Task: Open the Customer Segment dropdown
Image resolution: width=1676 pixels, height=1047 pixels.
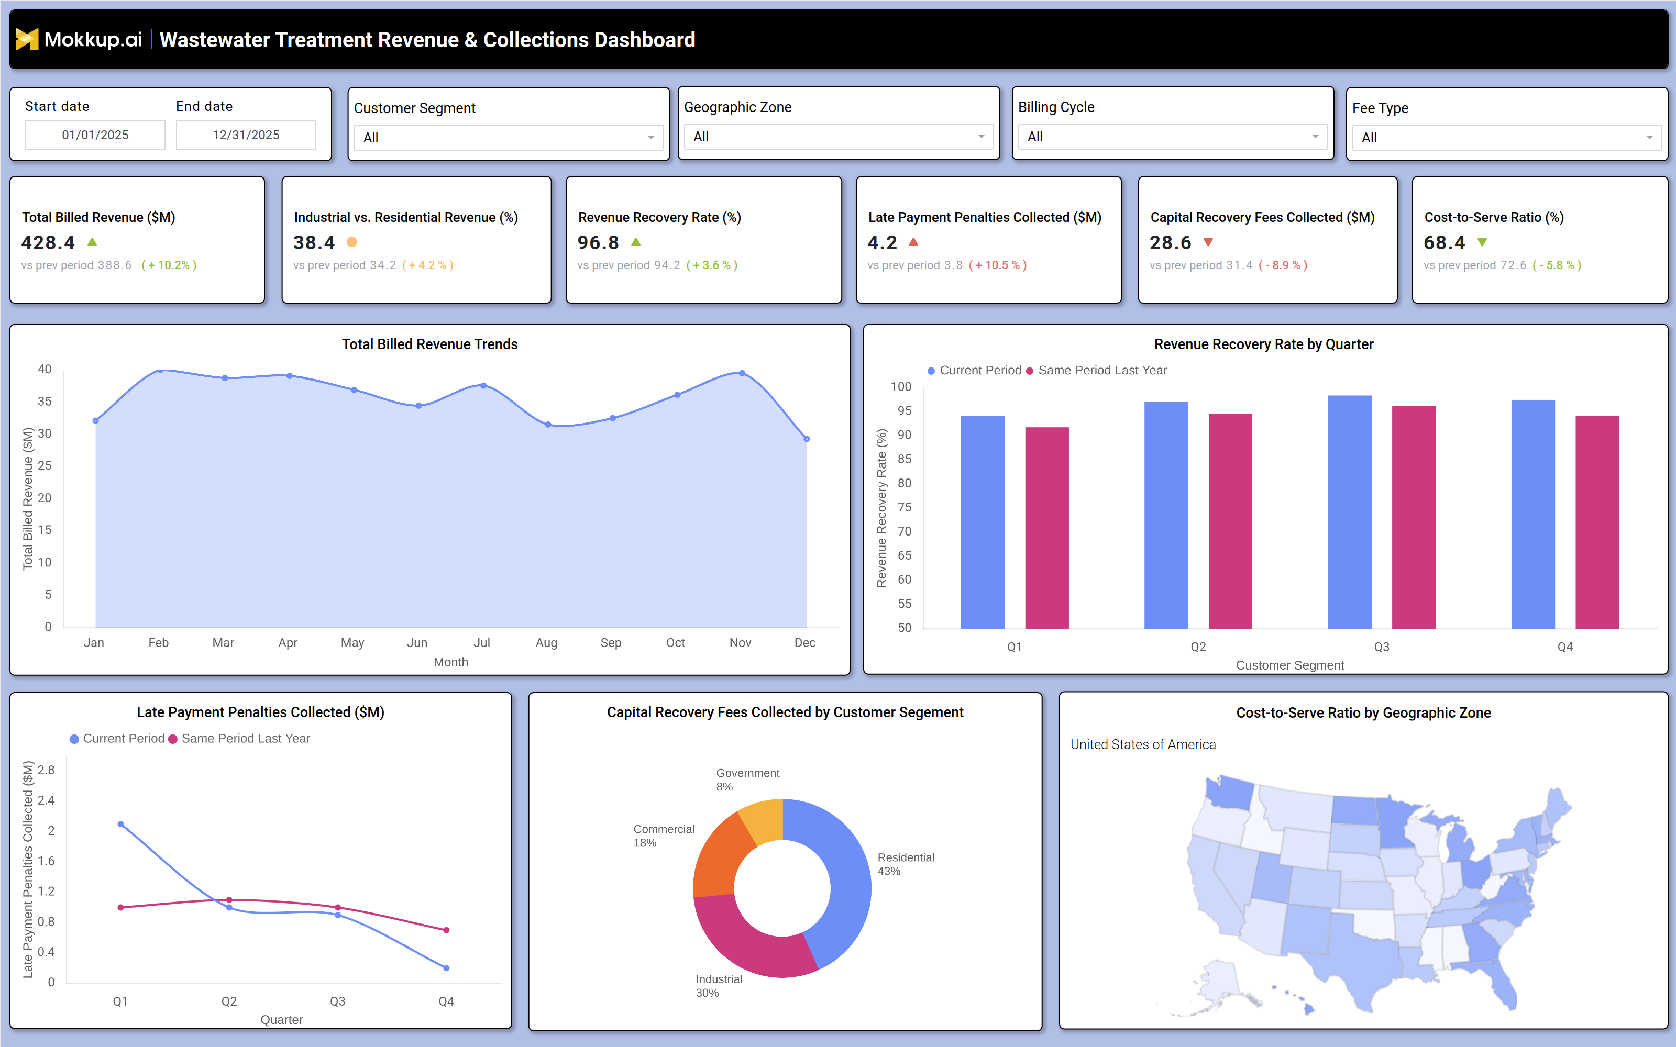Action: [x=509, y=137]
